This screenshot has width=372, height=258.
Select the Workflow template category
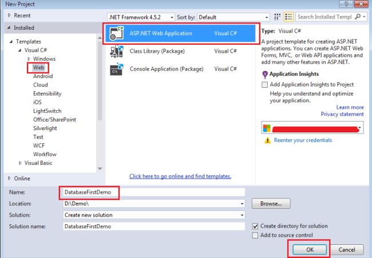pyautogui.click(x=45, y=154)
